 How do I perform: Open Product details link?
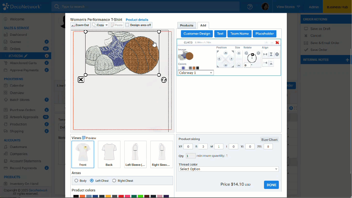(x=137, y=20)
